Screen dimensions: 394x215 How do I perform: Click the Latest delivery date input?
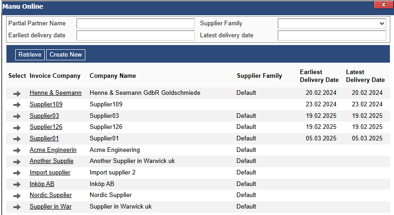pyautogui.click(x=332, y=35)
